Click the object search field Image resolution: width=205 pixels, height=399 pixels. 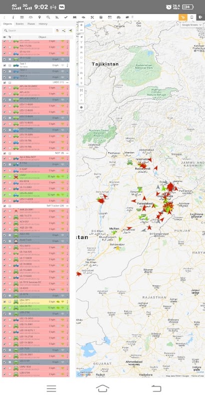(x=27, y=30)
